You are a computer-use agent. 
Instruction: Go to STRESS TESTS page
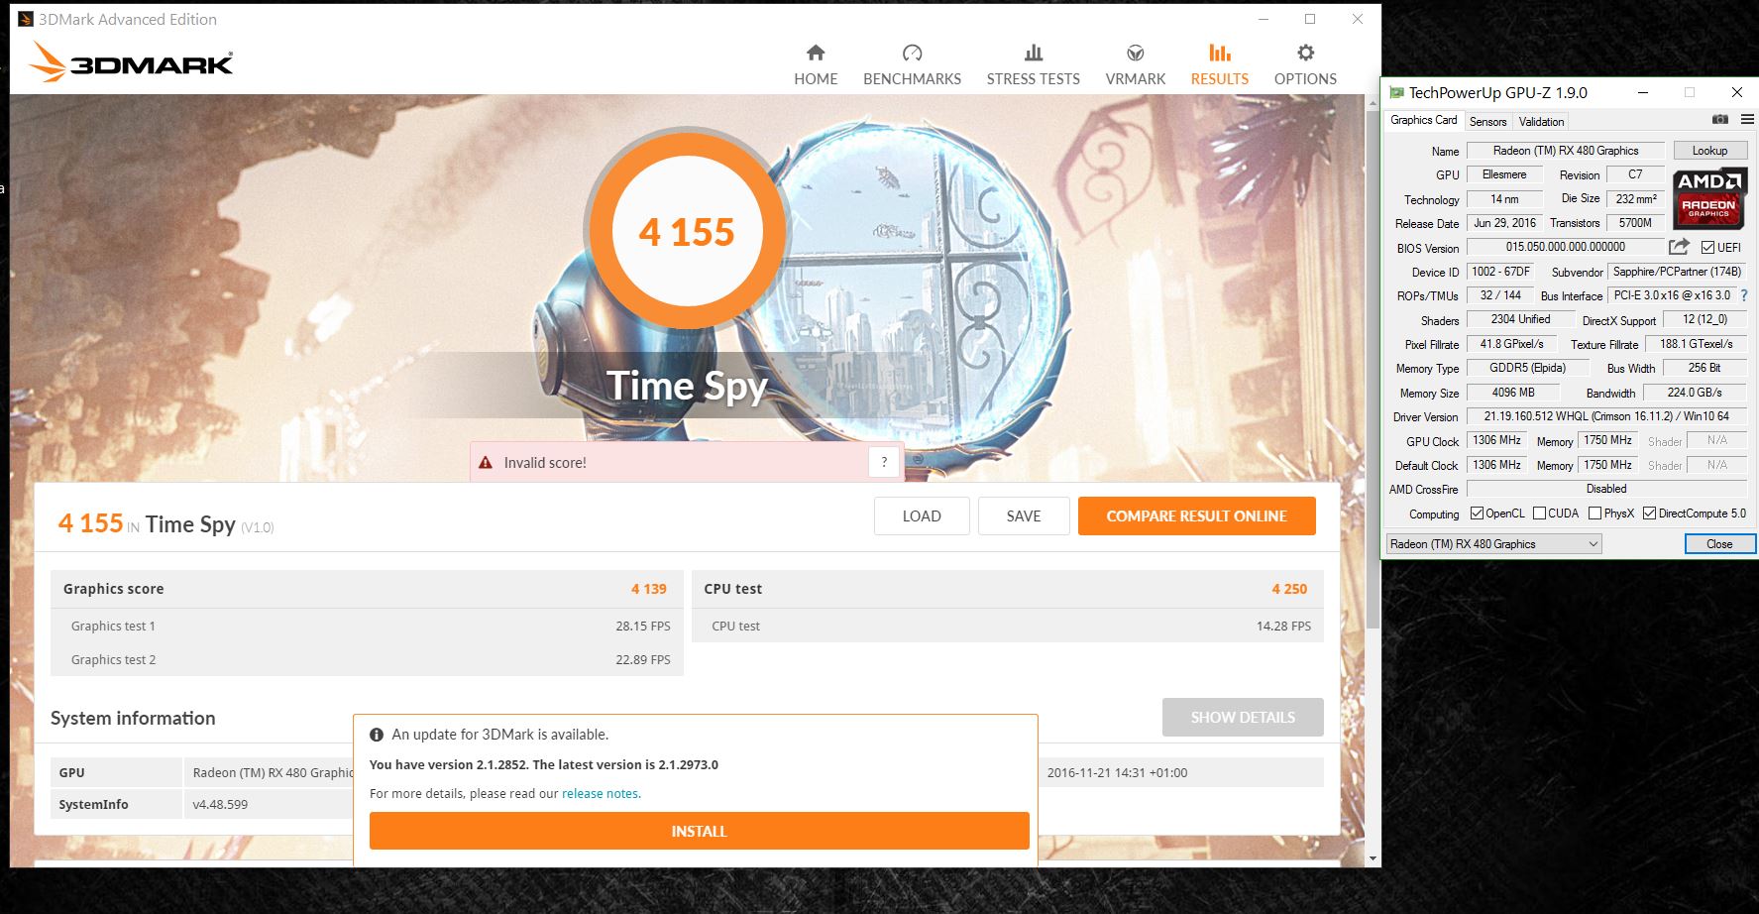[x=1033, y=65]
